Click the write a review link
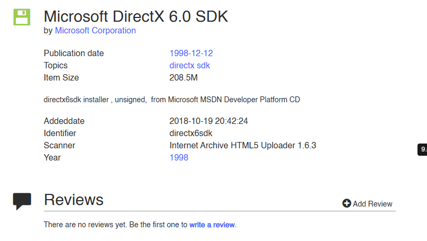427x241 pixels. tap(212, 225)
